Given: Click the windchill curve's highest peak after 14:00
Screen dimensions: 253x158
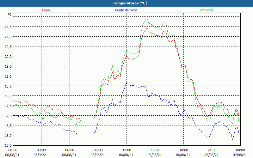Looking at the screenshot, I should (147, 19).
